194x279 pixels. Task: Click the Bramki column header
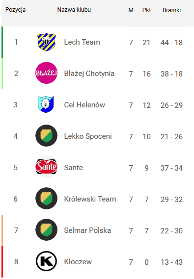click(172, 10)
